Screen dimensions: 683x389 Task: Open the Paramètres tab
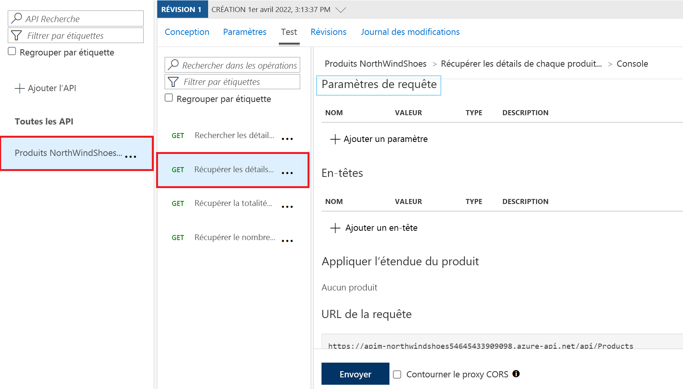coord(245,32)
